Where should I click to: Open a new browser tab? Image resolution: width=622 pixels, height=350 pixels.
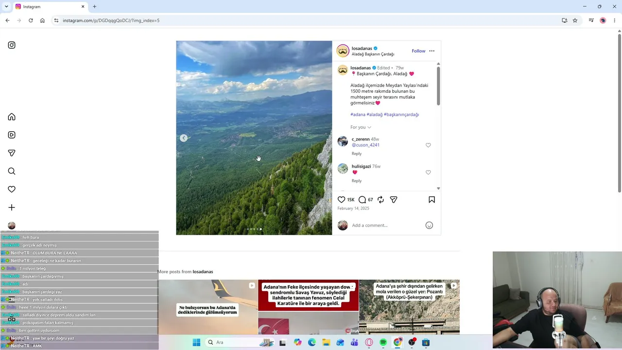94,7
